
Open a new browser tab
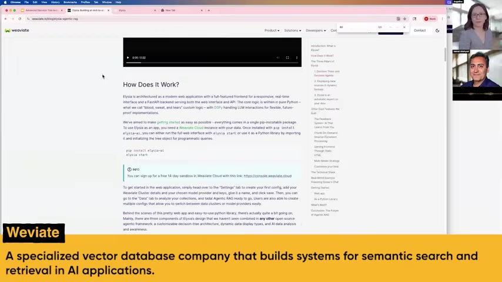pyautogui.click(x=208, y=10)
